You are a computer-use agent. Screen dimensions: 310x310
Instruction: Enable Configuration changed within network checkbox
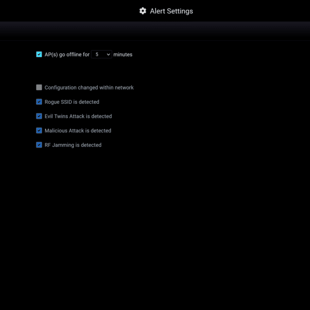coord(39,87)
